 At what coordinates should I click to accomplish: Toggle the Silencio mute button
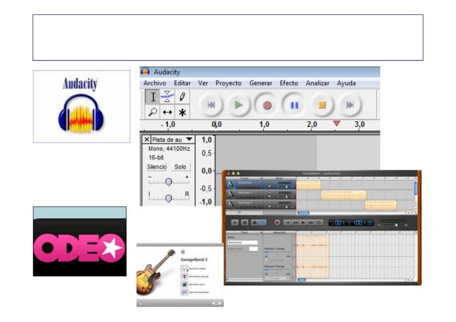point(157,167)
